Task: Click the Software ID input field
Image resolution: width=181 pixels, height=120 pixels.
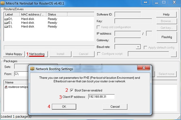Action: 128,14
